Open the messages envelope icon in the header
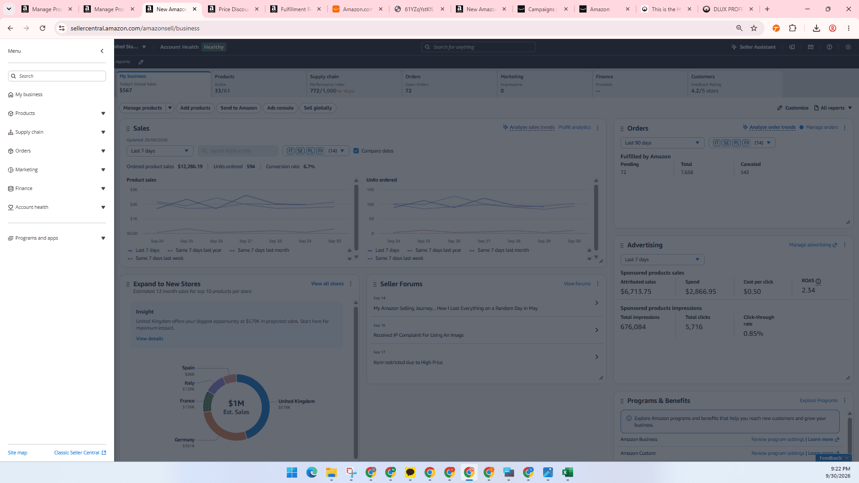This screenshot has height=483, width=859. click(811, 47)
